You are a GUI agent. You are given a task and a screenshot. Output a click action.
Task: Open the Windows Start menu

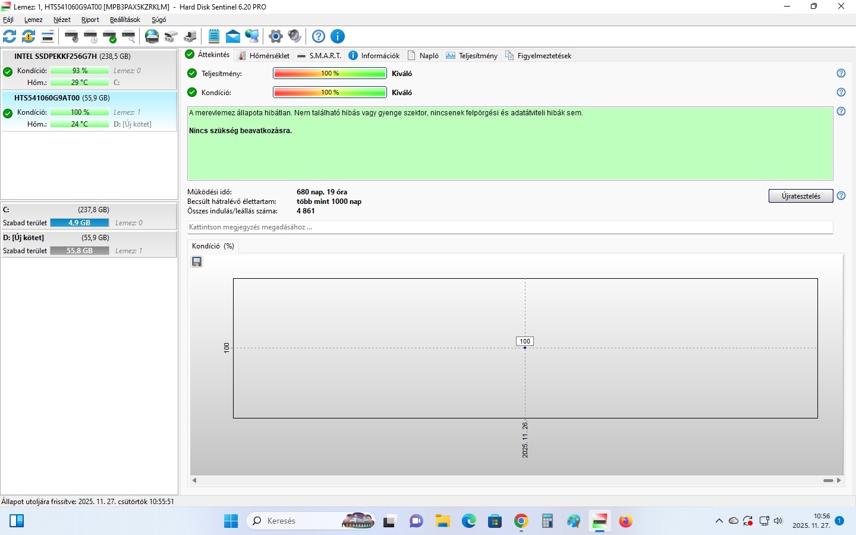coord(231,521)
